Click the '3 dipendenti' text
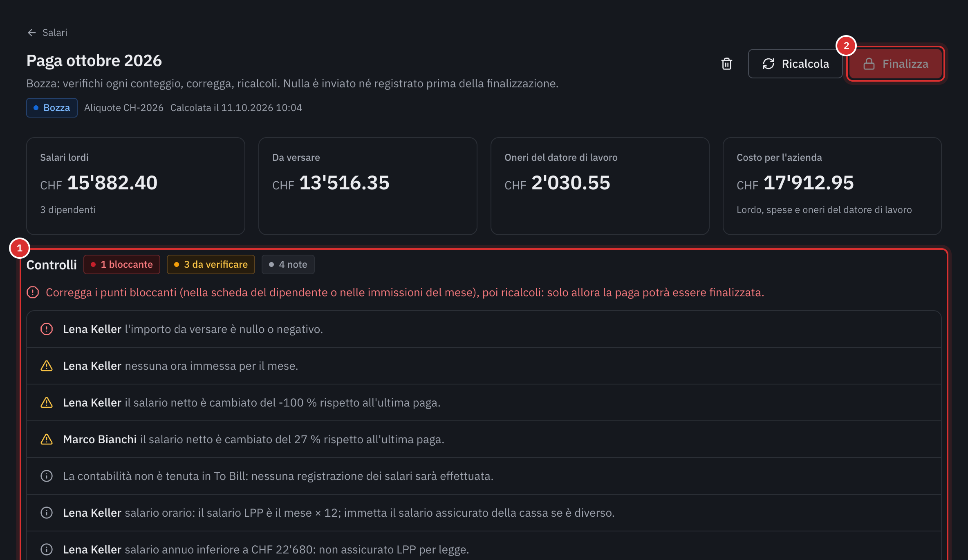The height and width of the screenshot is (560, 968). tap(68, 210)
